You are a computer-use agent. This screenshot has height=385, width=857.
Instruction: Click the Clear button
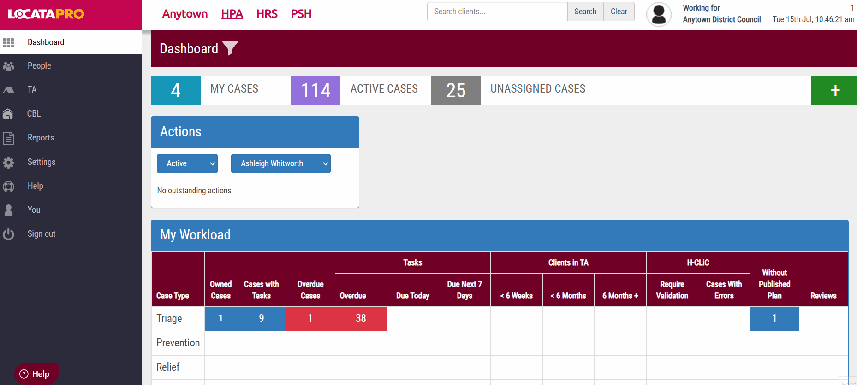(x=619, y=12)
